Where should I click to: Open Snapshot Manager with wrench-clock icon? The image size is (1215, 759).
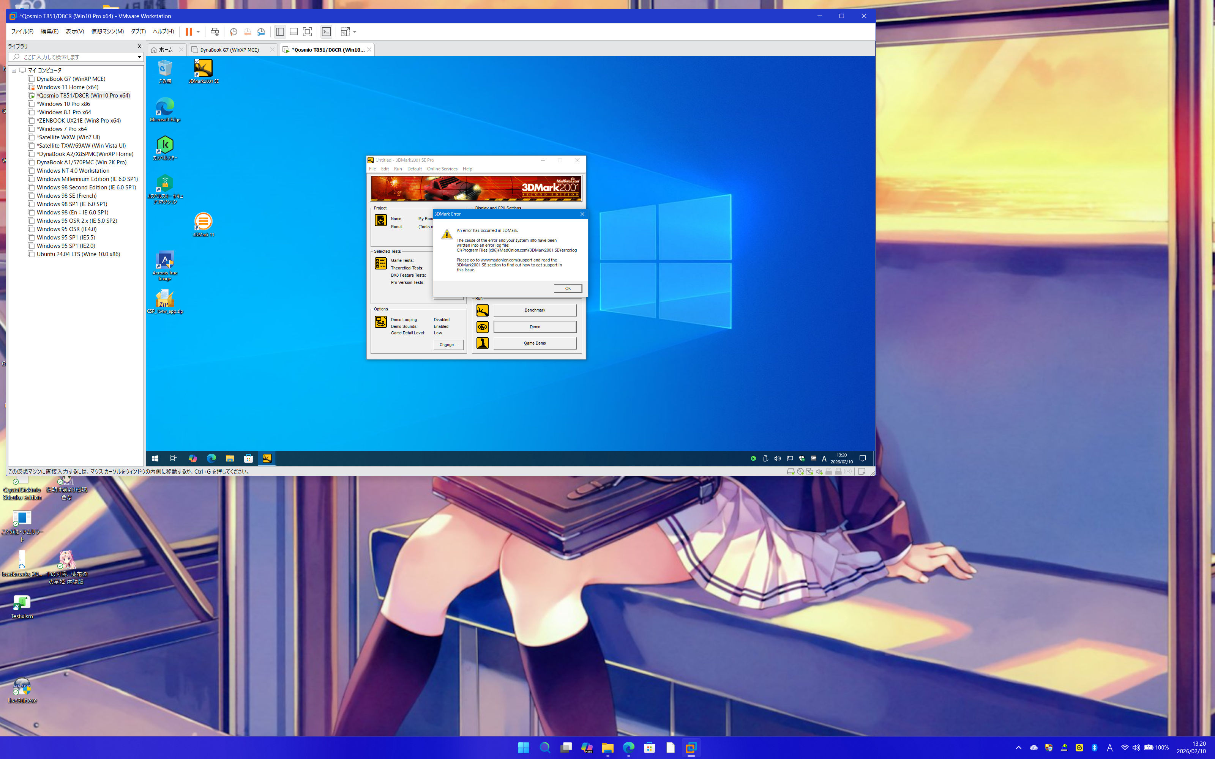pos(261,31)
